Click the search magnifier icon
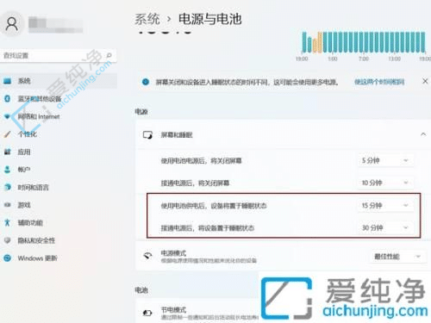This screenshot has width=431, height=323. (109, 55)
